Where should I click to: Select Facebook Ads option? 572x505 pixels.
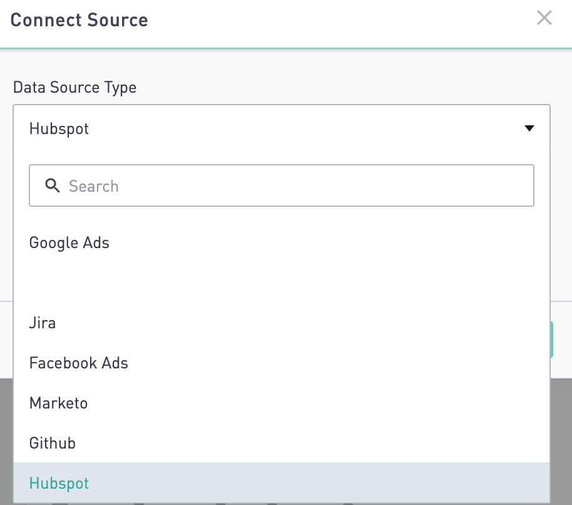click(x=282, y=363)
